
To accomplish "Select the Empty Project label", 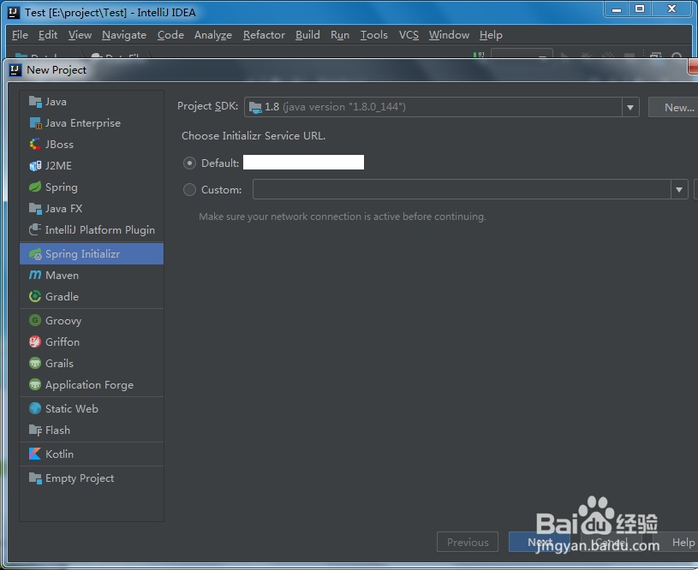I will tap(80, 478).
